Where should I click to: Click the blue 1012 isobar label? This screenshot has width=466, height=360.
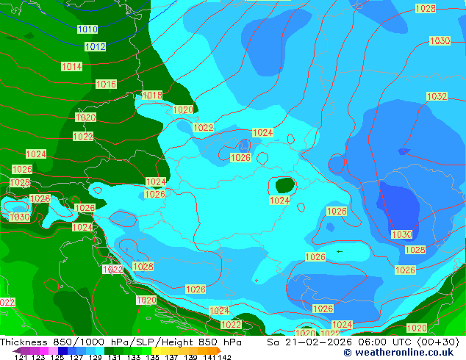pyautogui.click(x=95, y=46)
